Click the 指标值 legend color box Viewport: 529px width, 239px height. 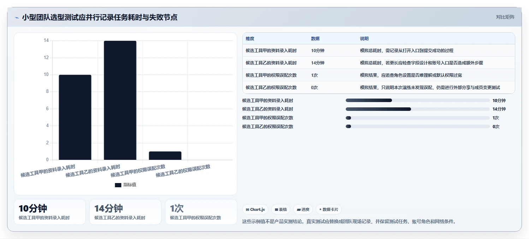(118, 185)
